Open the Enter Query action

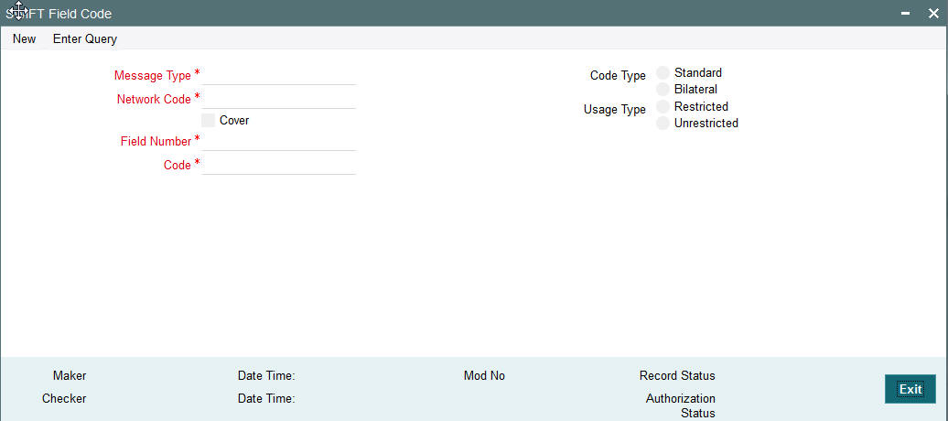[x=85, y=39]
